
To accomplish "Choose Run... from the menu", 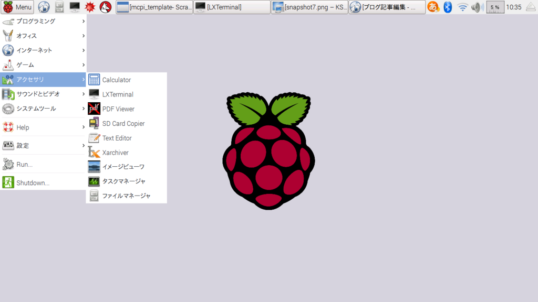I will [x=43, y=164].
